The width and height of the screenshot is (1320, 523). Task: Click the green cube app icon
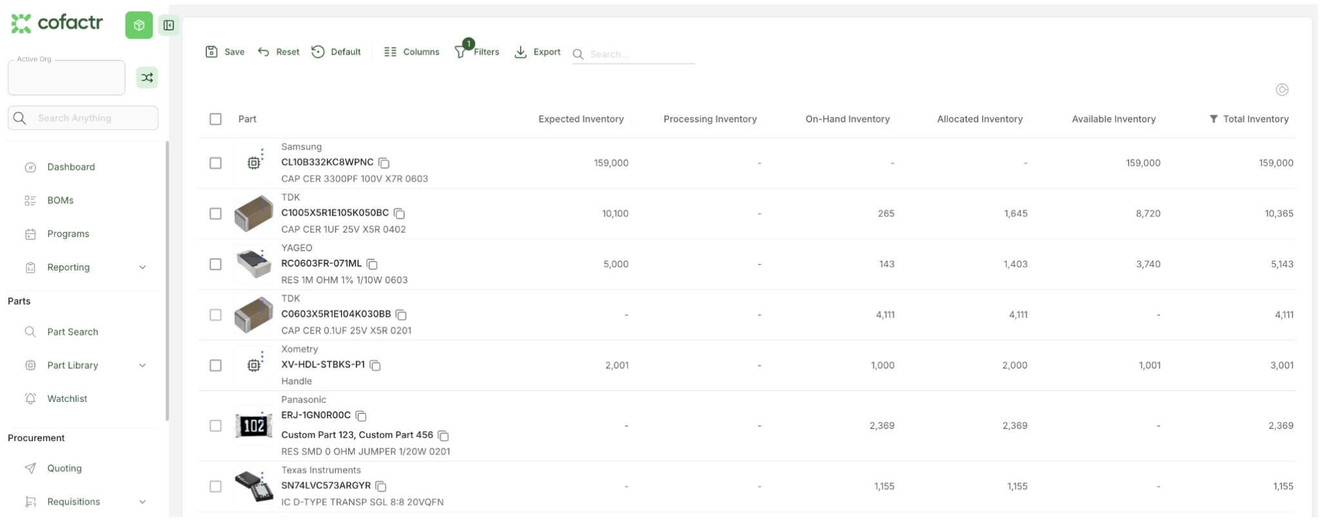(x=139, y=25)
